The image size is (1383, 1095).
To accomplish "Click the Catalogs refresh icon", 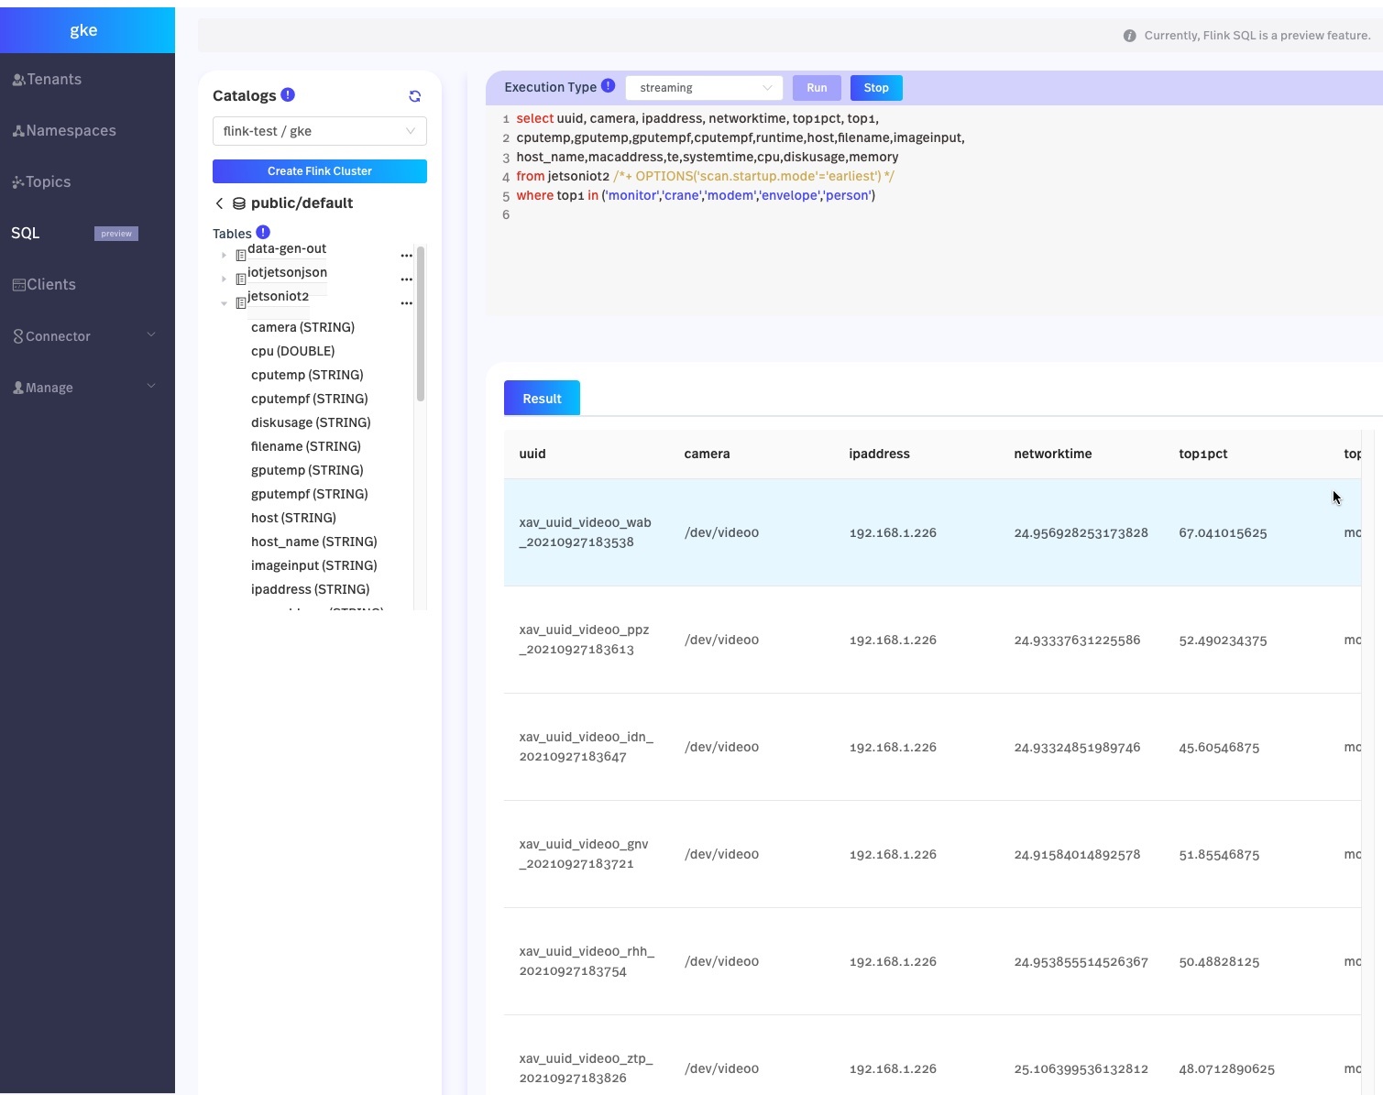I will click(414, 96).
